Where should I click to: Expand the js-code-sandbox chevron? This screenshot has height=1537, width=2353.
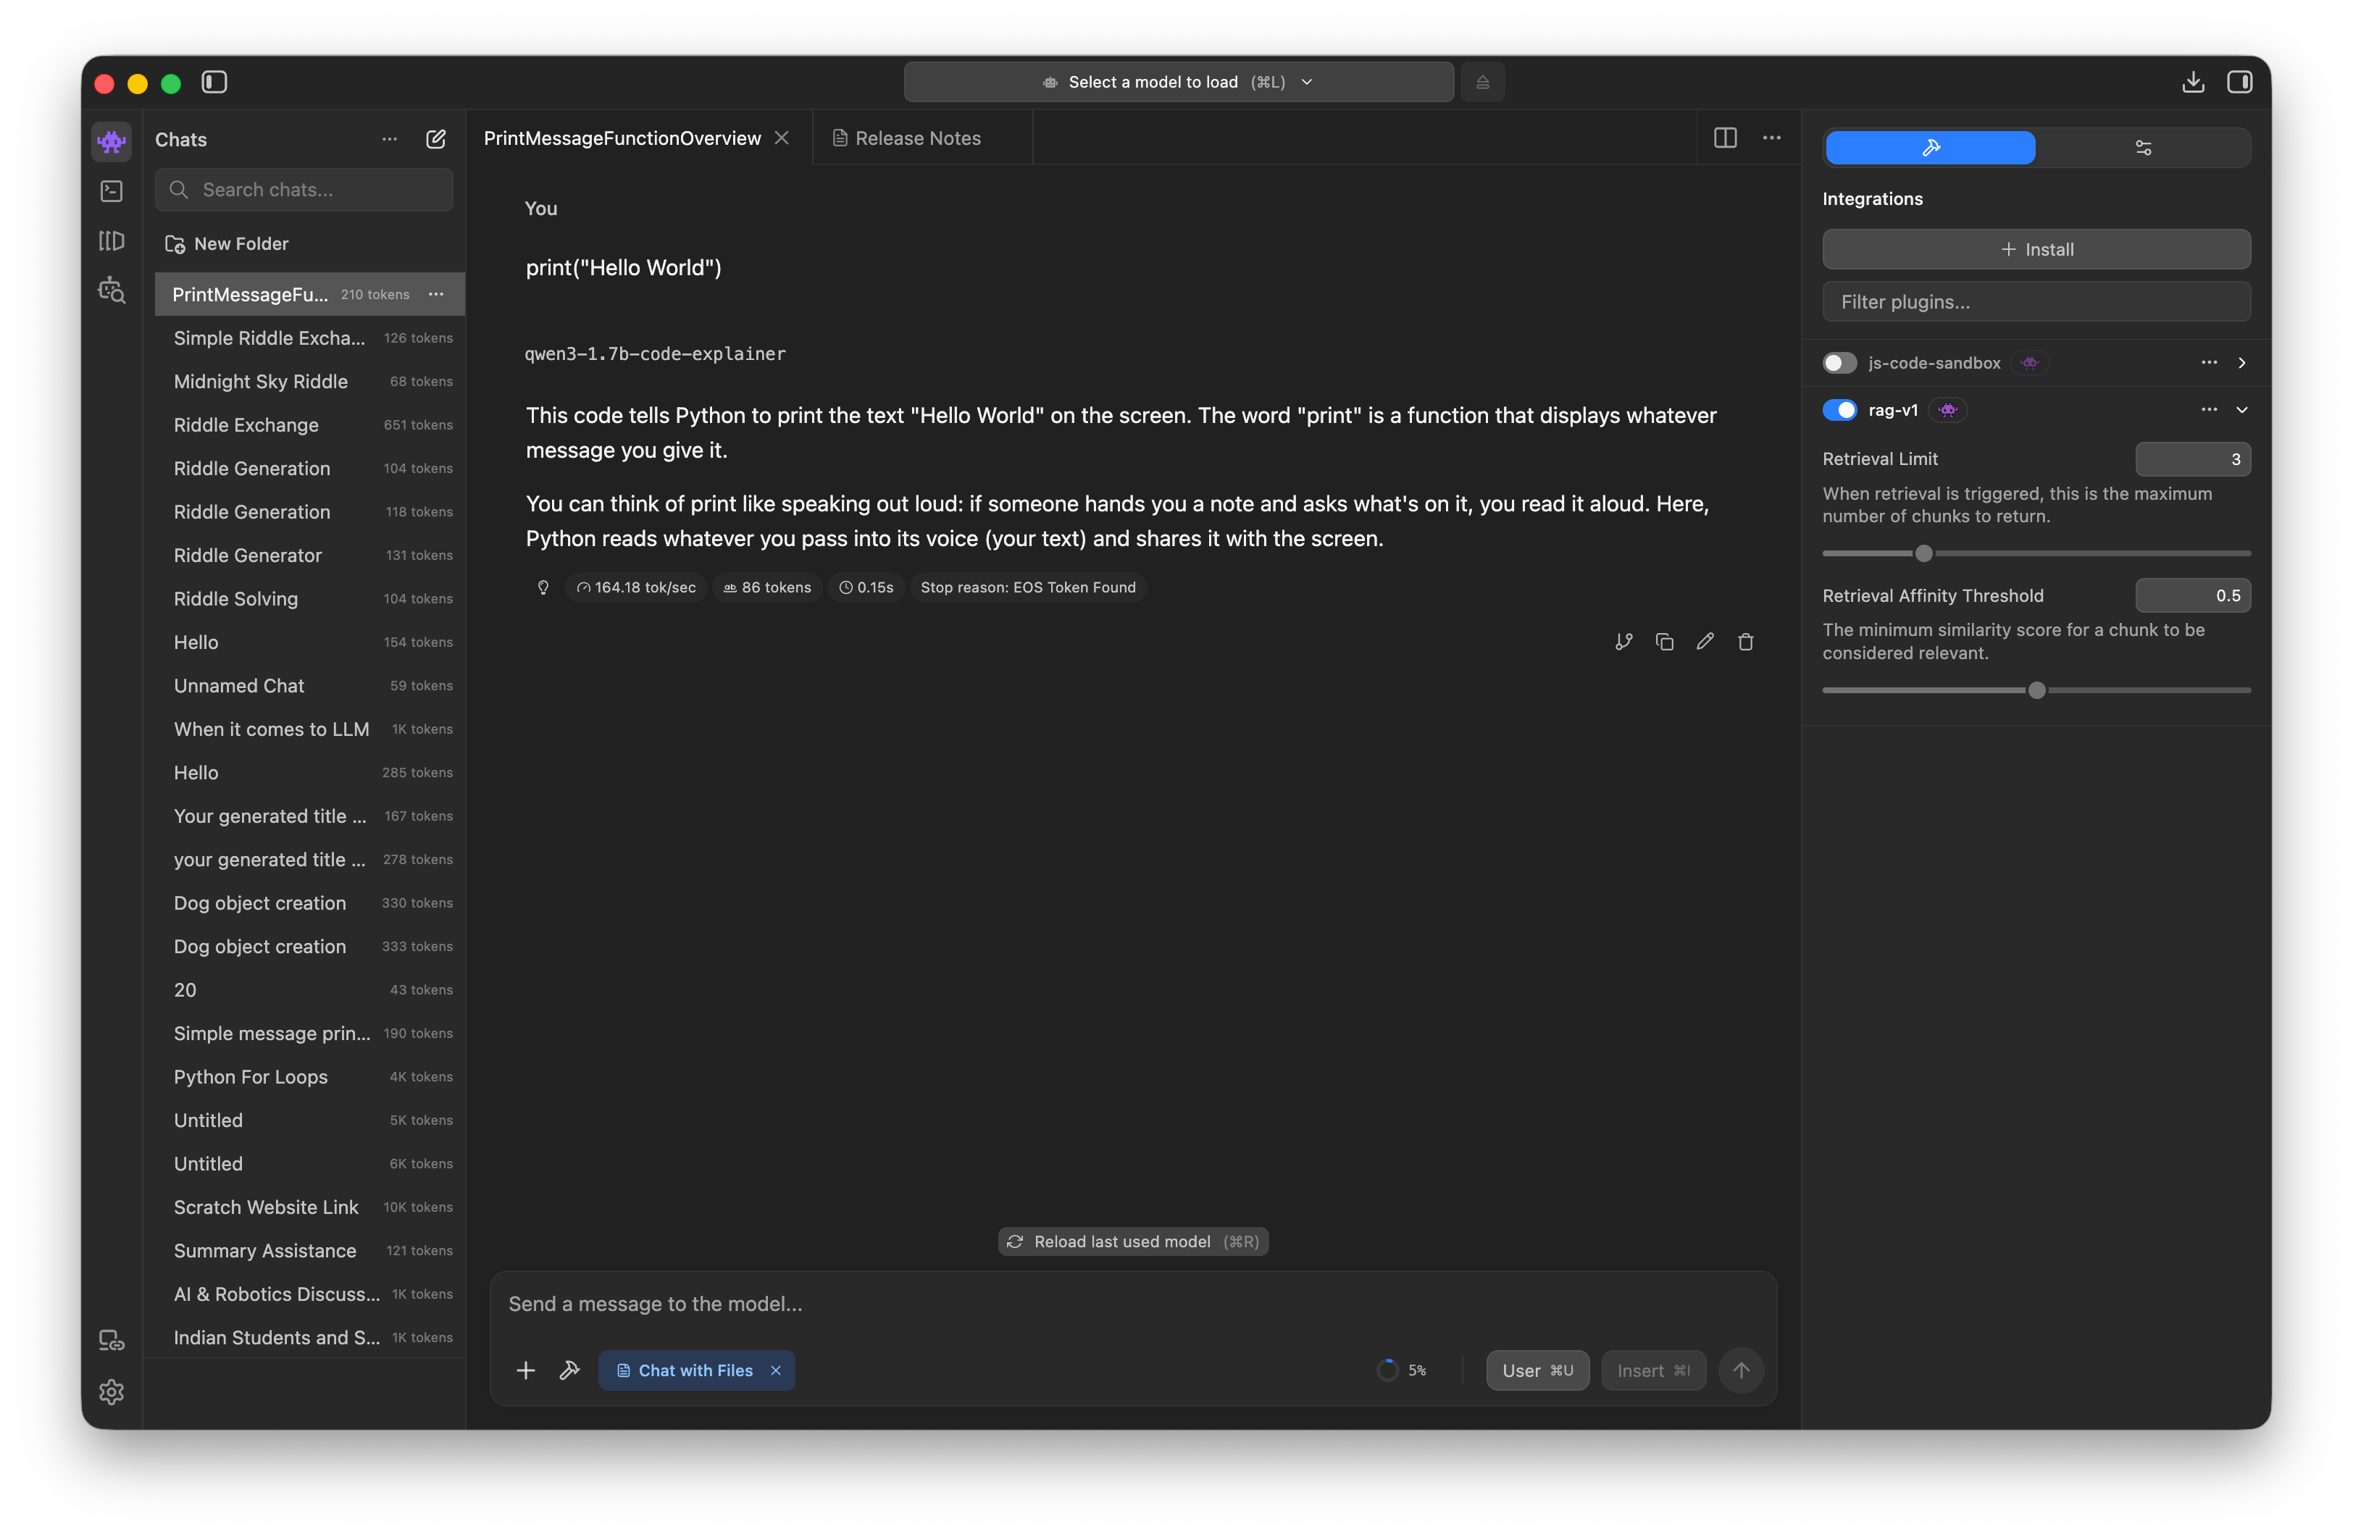[x=2241, y=363]
